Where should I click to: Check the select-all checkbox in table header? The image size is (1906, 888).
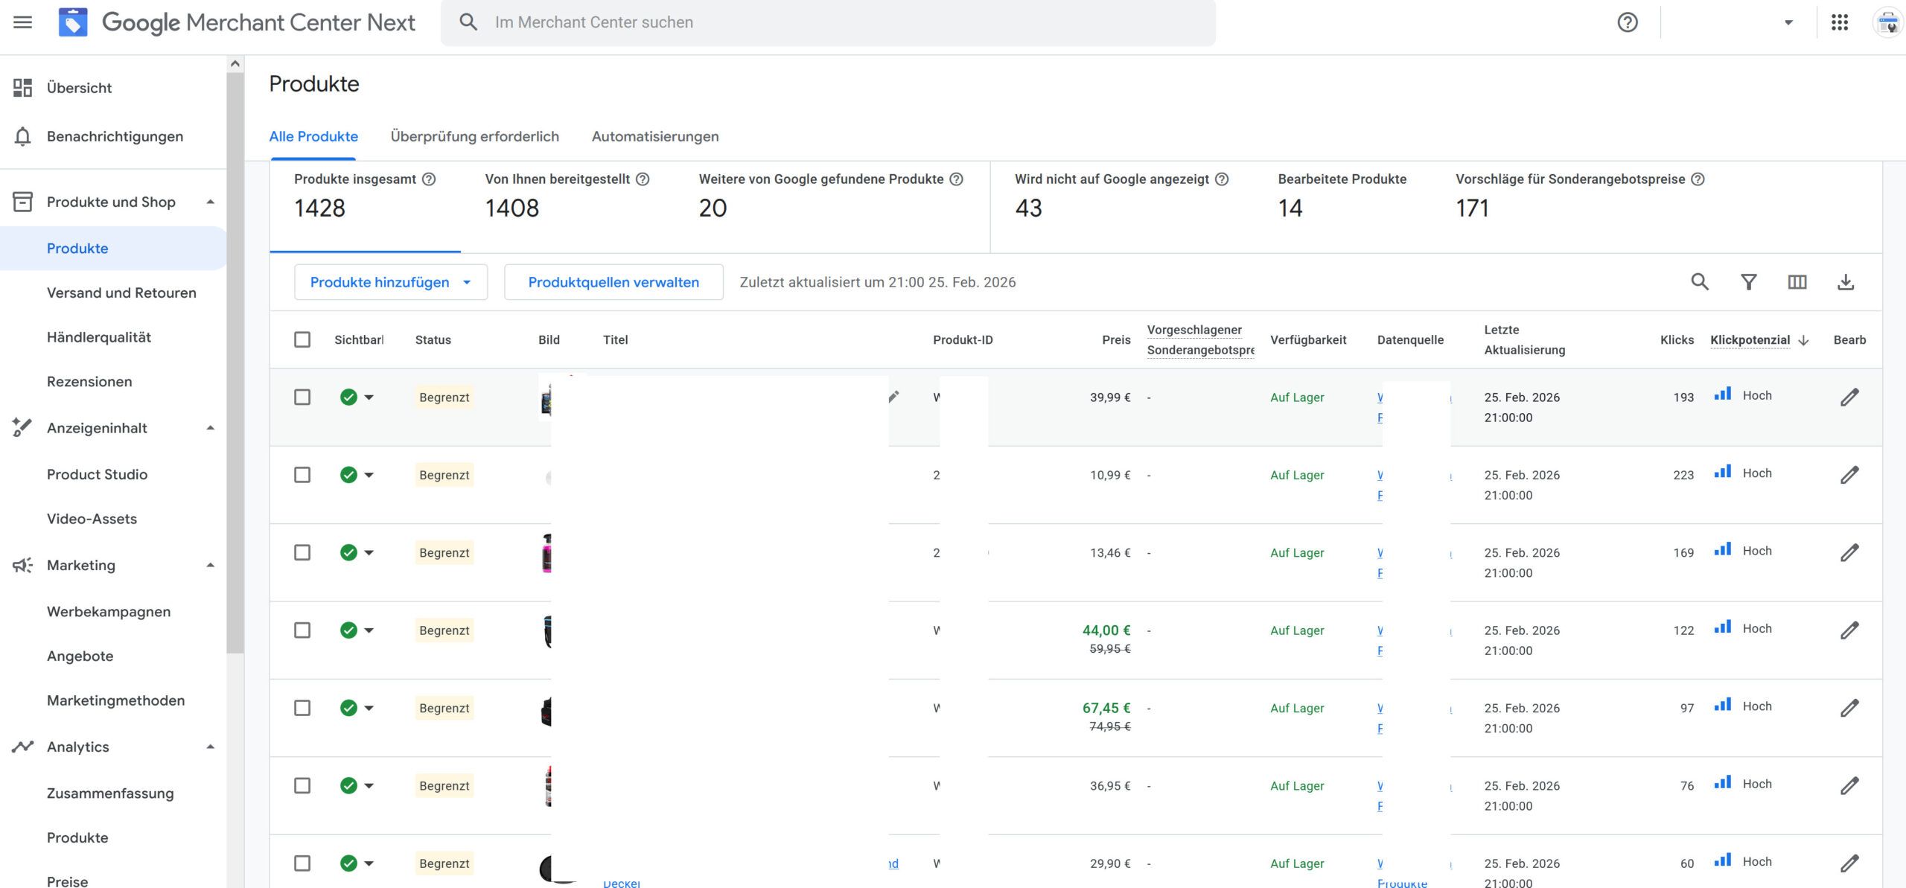point(302,339)
